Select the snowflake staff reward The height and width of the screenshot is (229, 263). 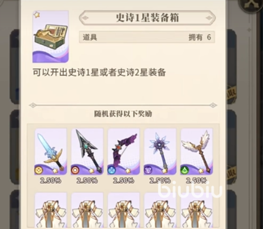tap(160, 152)
